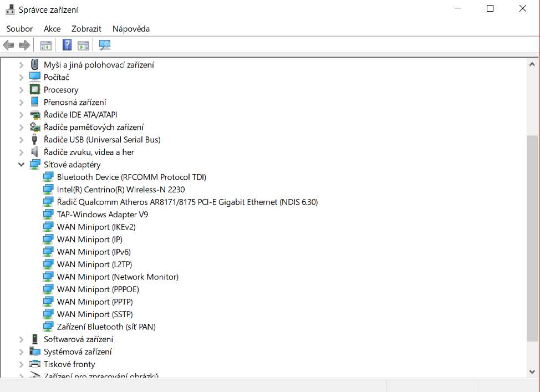Image resolution: width=540 pixels, height=392 pixels.
Task: Click the printer icon beside Tiskové fronty
Action: (x=35, y=364)
